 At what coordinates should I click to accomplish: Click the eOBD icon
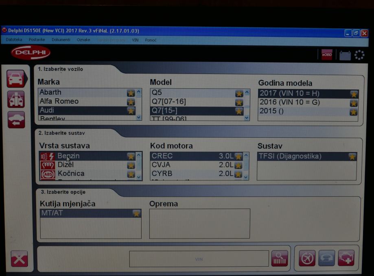(x=327, y=55)
